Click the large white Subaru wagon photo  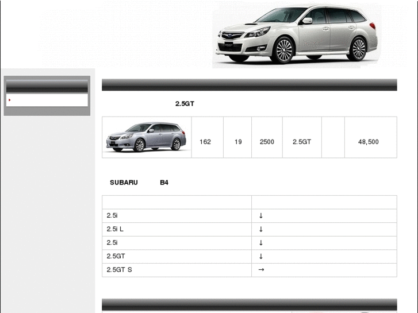pyautogui.click(x=297, y=34)
